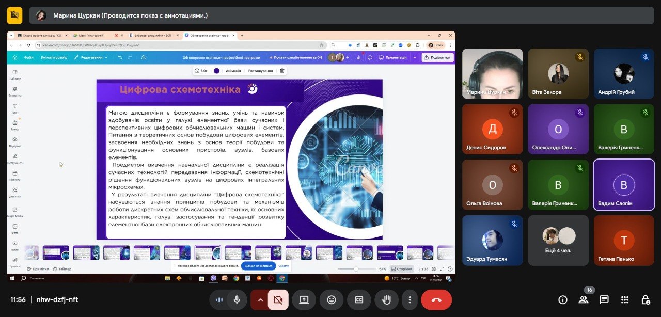Toggle closed captions
This screenshot has width=661, height=317.
click(358, 299)
